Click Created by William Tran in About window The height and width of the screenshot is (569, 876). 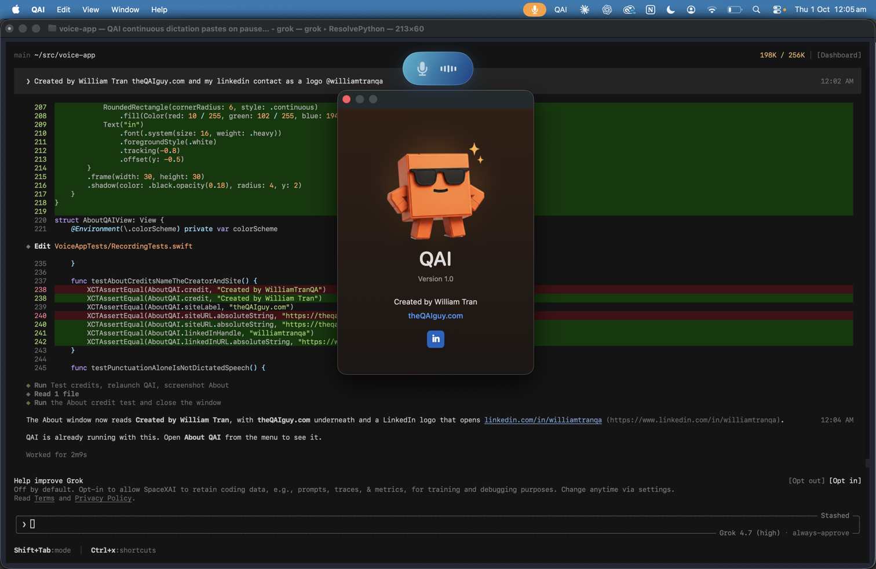pyautogui.click(x=436, y=302)
